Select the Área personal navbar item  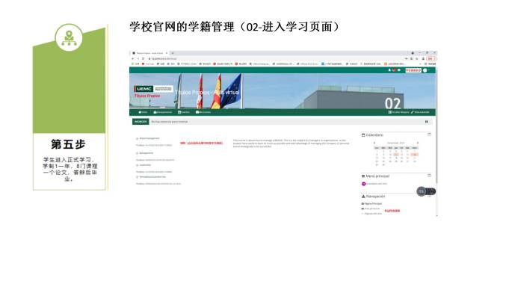click(x=163, y=112)
